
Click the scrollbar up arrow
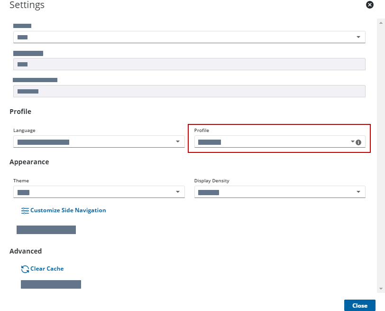click(x=381, y=22)
